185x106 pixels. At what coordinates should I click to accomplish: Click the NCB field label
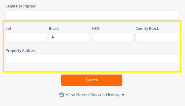[96, 28]
